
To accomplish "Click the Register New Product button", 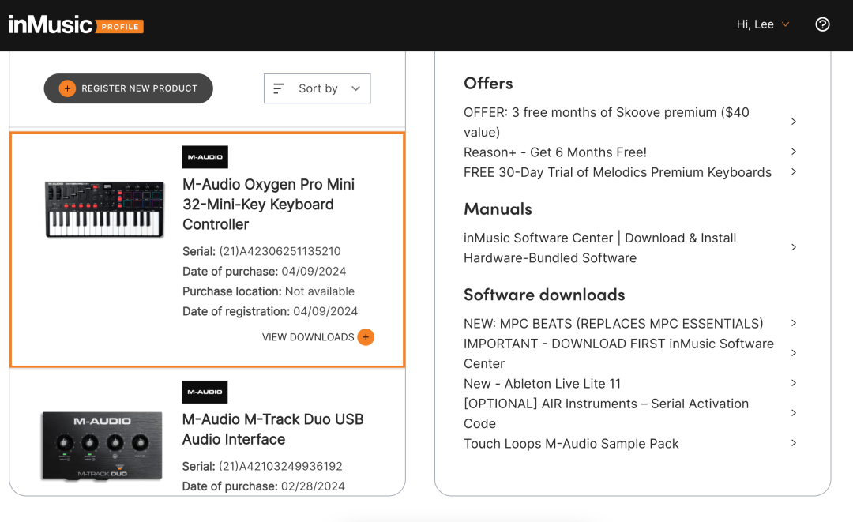I will pyautogui.click(x=129, y=88).
